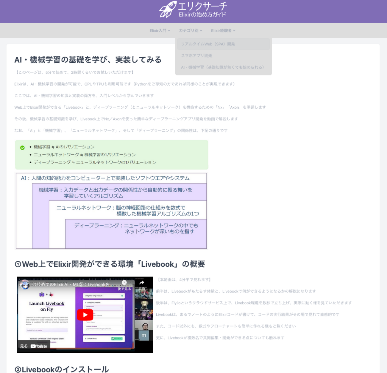
Task: Expand the Elixir経験者 navigation menu
Action: point(223,31)
